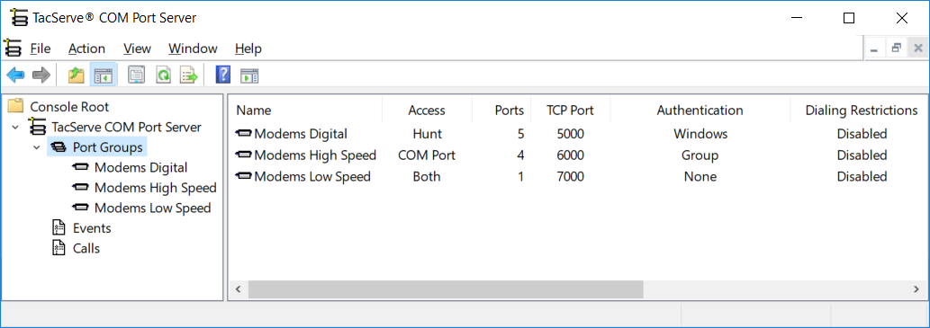Click the horizontal scrollbar thumb
This screenshot has height=328, width=930.
tap(446, 289)
